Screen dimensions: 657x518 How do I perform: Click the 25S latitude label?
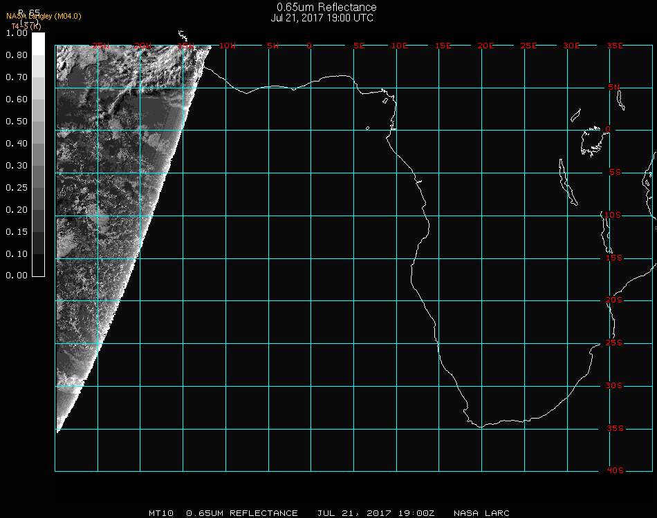(x=614, y=343)
